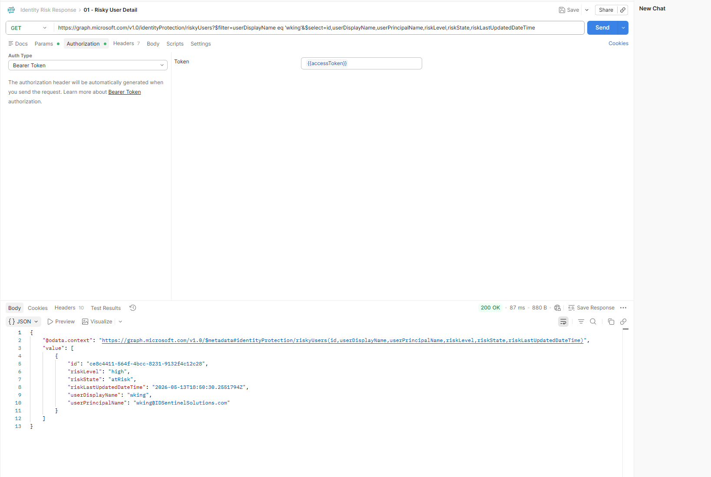The image size is (711, 477).
Task: Open the JSON format dropdown
Action: pos(24,322)
